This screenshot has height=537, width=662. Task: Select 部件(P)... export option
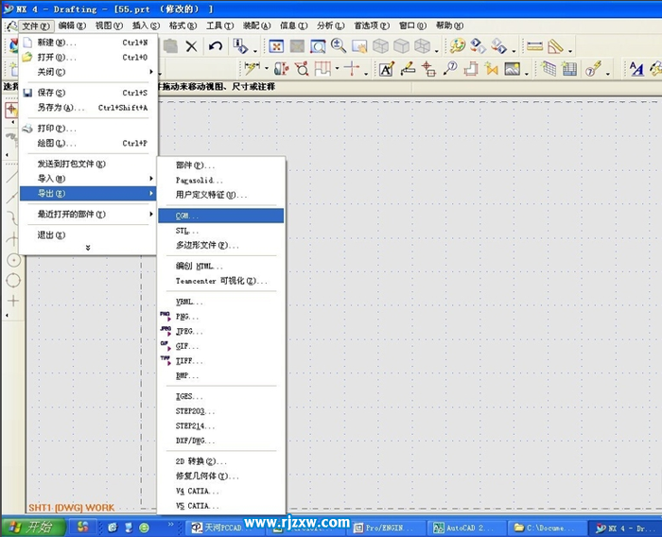coord(220,165)
